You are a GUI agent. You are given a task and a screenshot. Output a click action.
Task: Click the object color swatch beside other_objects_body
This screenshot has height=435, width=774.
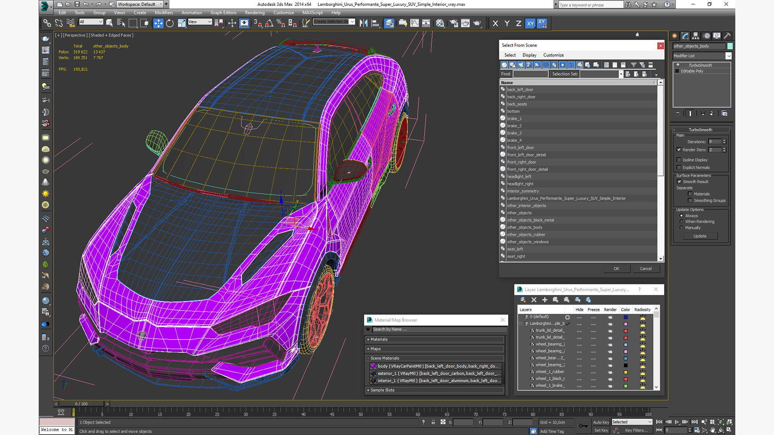730,46
